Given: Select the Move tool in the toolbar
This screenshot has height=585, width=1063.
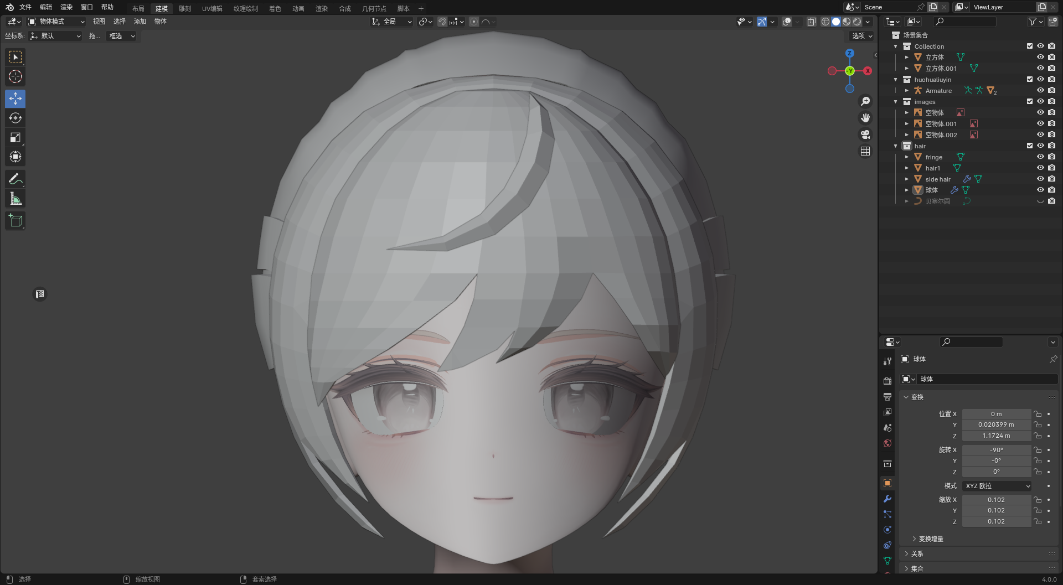Looking at the screenshot, I should (16, 99).
